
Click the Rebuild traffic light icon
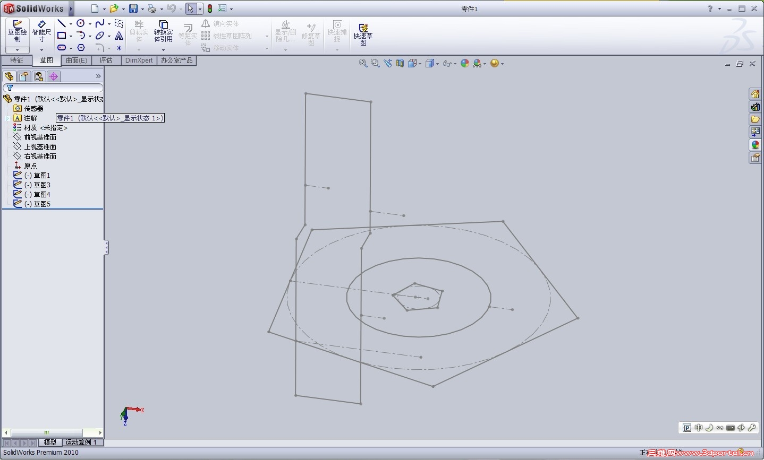pyautogui.click(x=210, y=8)
